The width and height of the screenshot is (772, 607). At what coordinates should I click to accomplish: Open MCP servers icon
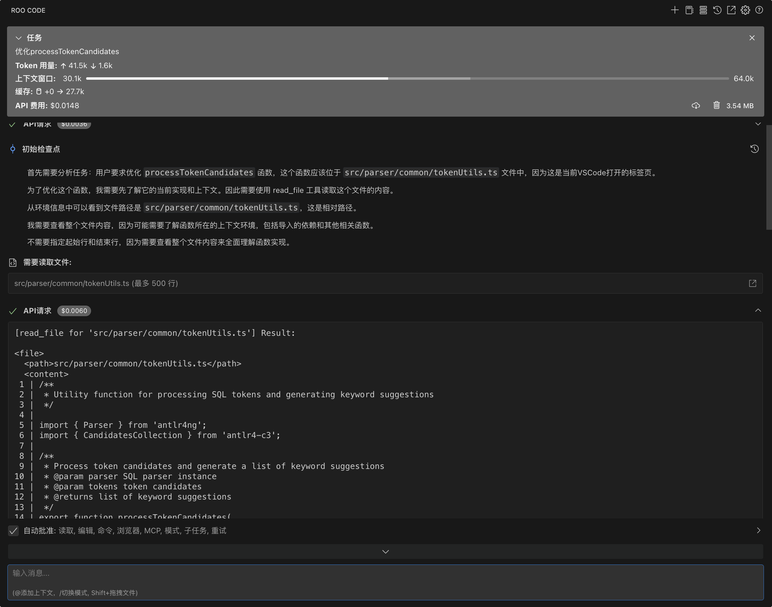703,10
